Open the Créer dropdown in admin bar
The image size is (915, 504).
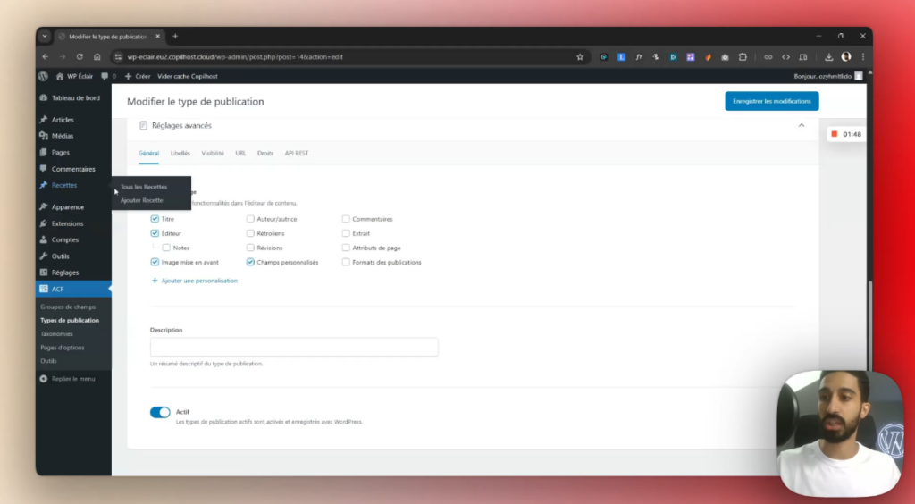(138, 76)
